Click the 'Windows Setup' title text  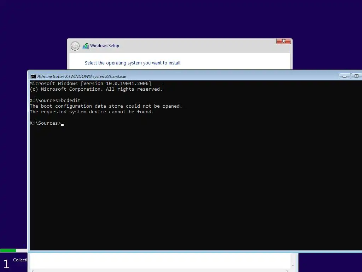pyautogui.click(x=105, y=46)
